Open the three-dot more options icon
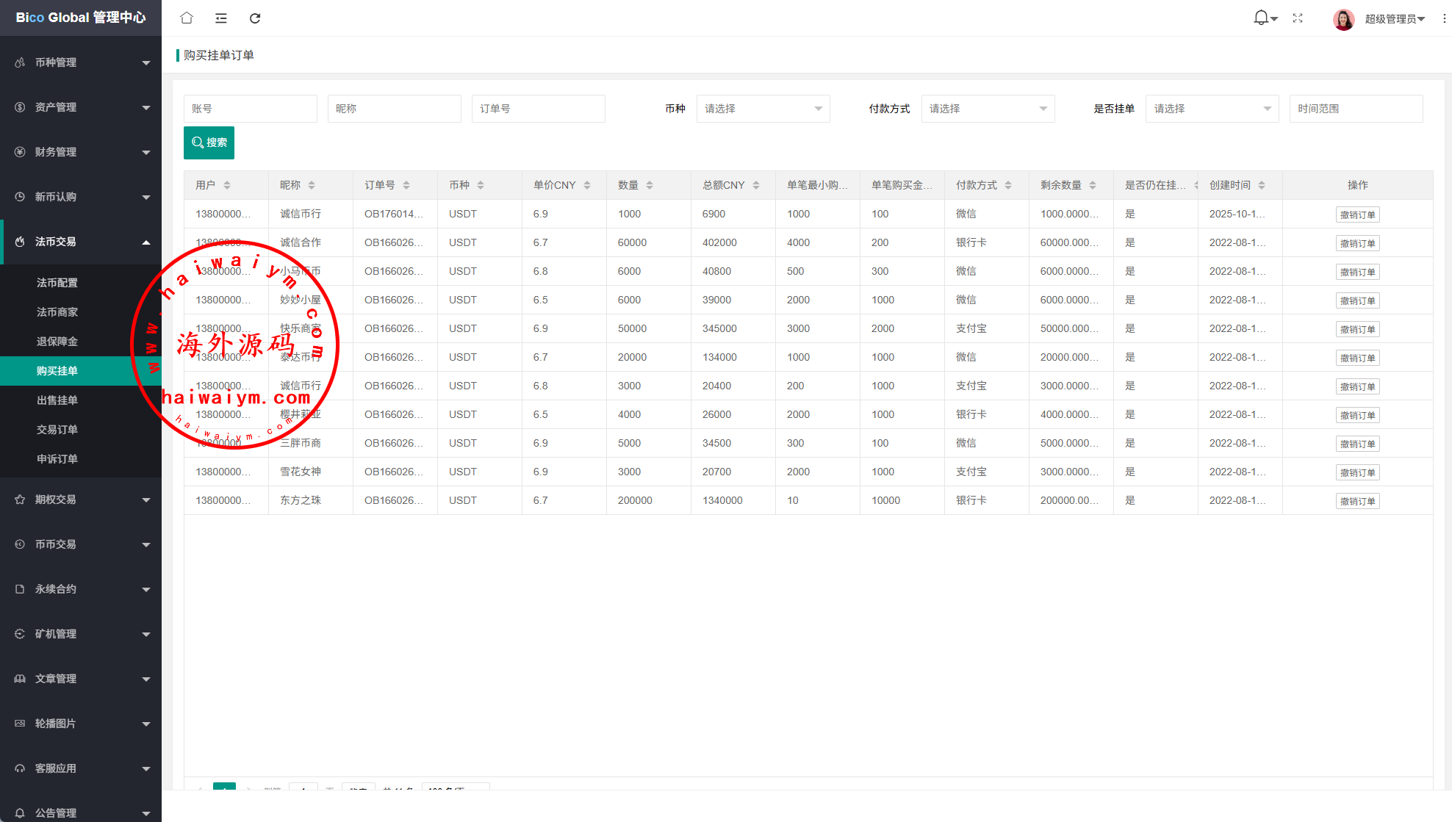Screen dimensions: 1452x822 pos(1444,18)
